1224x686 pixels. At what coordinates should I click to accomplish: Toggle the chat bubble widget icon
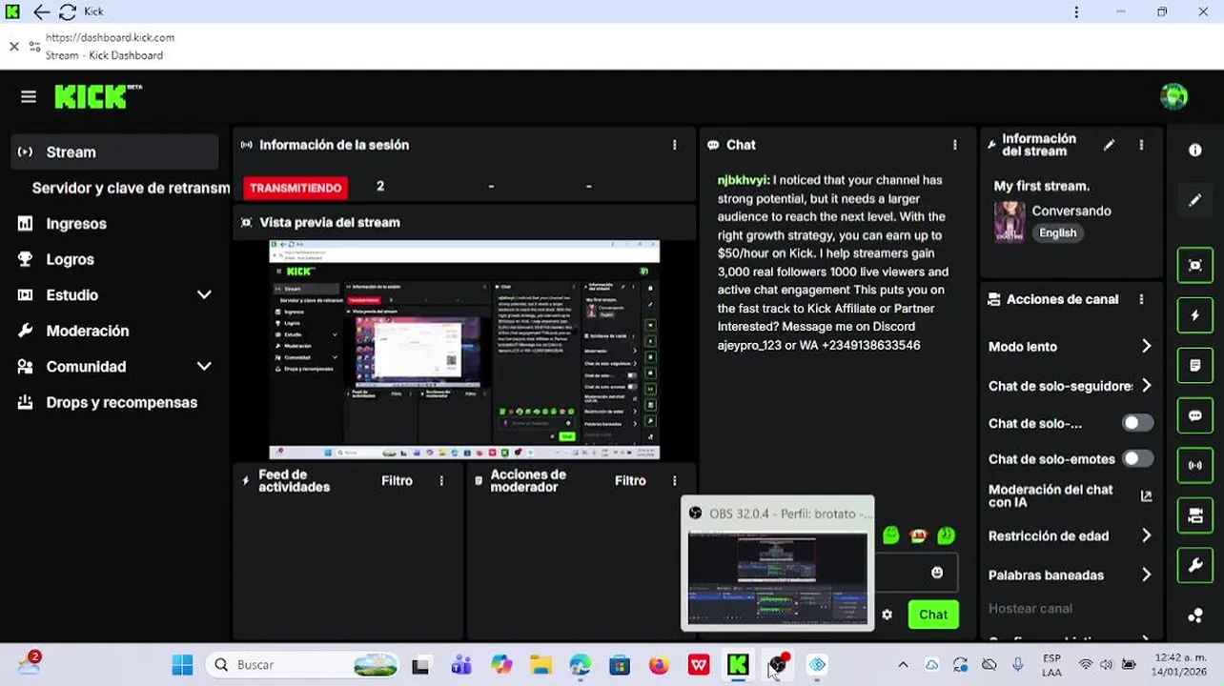(x=1195, y=416)
